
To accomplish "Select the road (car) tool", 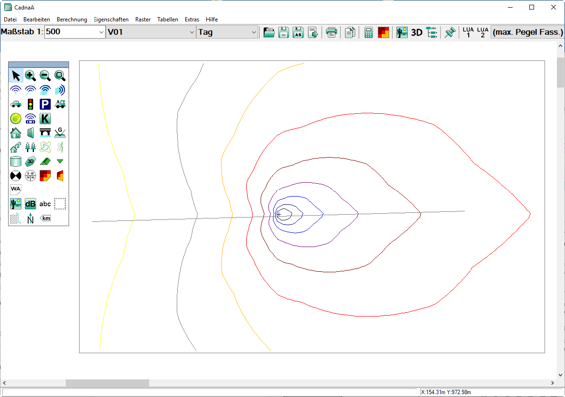I will 16,104.
